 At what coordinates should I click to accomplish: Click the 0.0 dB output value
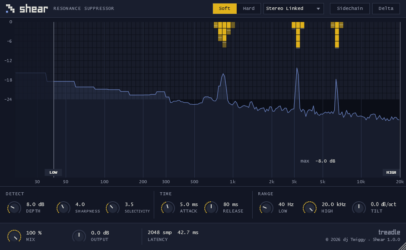tap(100, 233)
